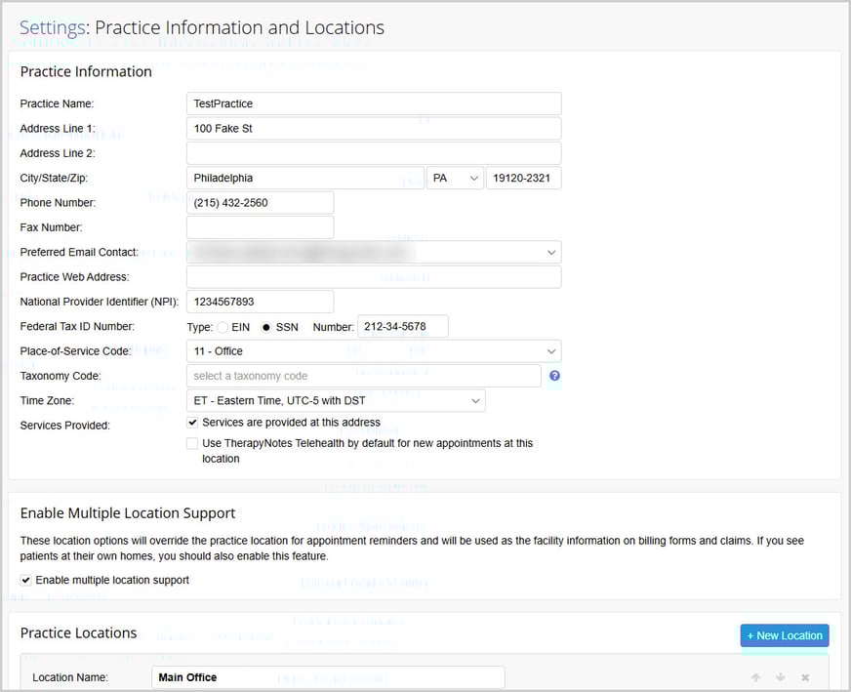Open the Place-of-Service Code dropdown

pos(374,351)
